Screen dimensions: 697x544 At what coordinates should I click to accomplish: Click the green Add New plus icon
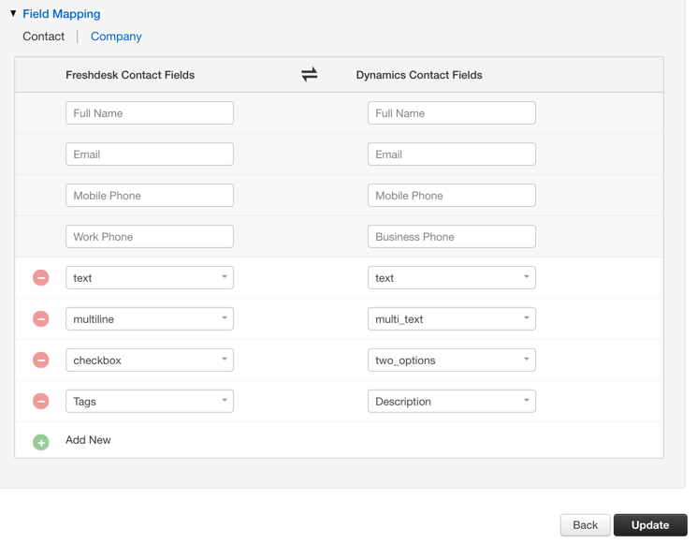41,442
